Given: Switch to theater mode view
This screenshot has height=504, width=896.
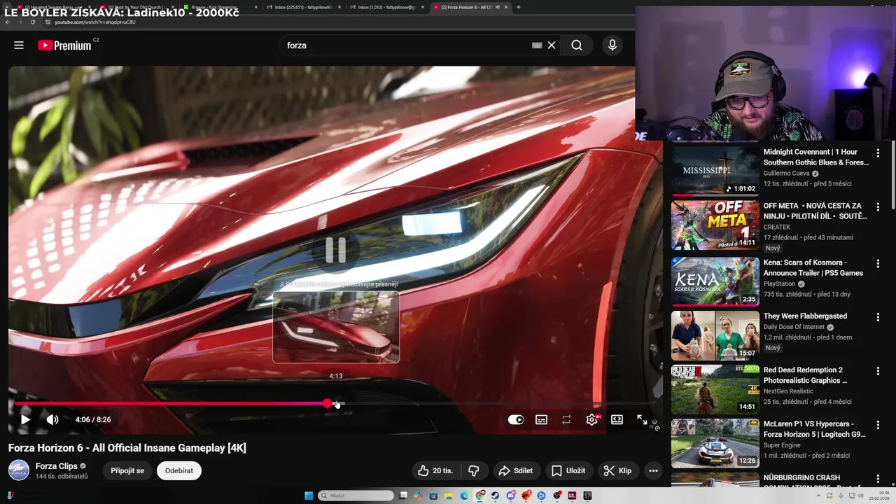Looking at the screenshot, I should point(617,419).
